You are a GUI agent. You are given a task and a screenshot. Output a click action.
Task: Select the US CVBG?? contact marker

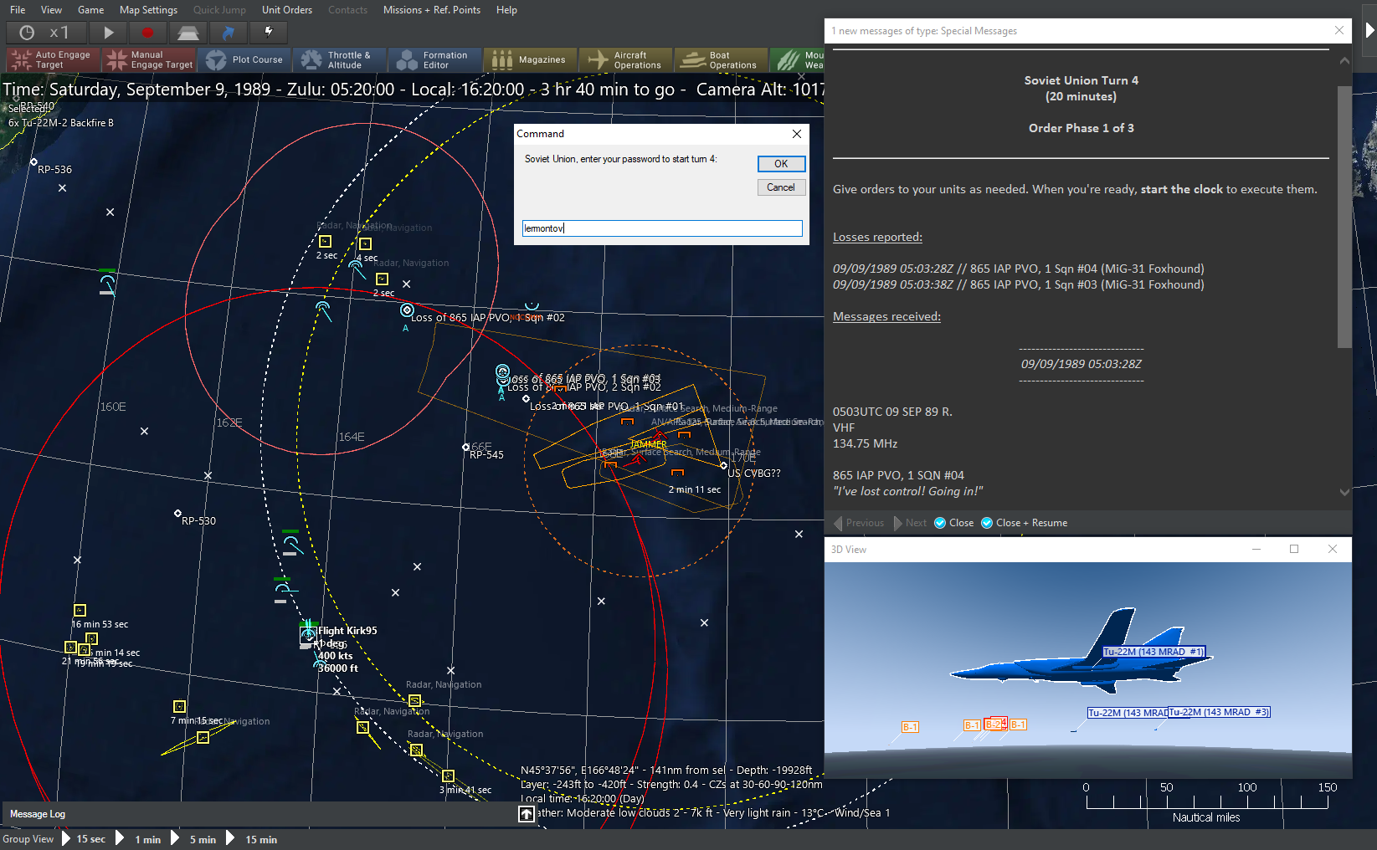[724, 466]
